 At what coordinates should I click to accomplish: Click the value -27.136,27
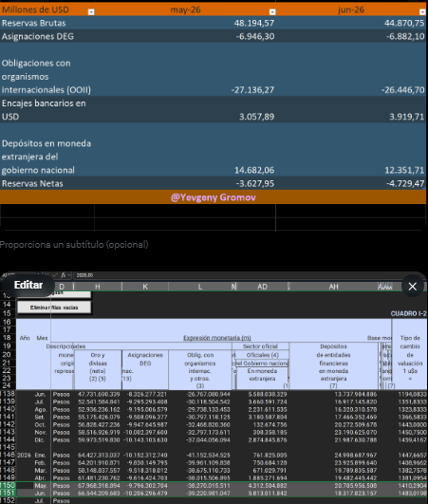252,90
